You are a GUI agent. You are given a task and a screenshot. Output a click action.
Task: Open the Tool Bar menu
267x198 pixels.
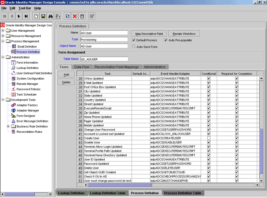pos(25,8)
